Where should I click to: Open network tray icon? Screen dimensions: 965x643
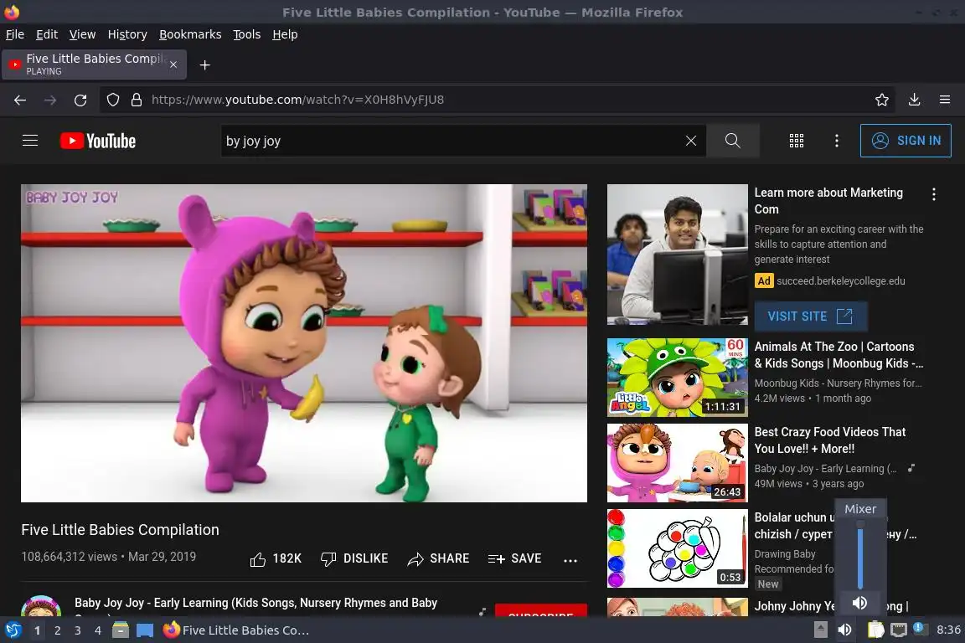point(899,630)
